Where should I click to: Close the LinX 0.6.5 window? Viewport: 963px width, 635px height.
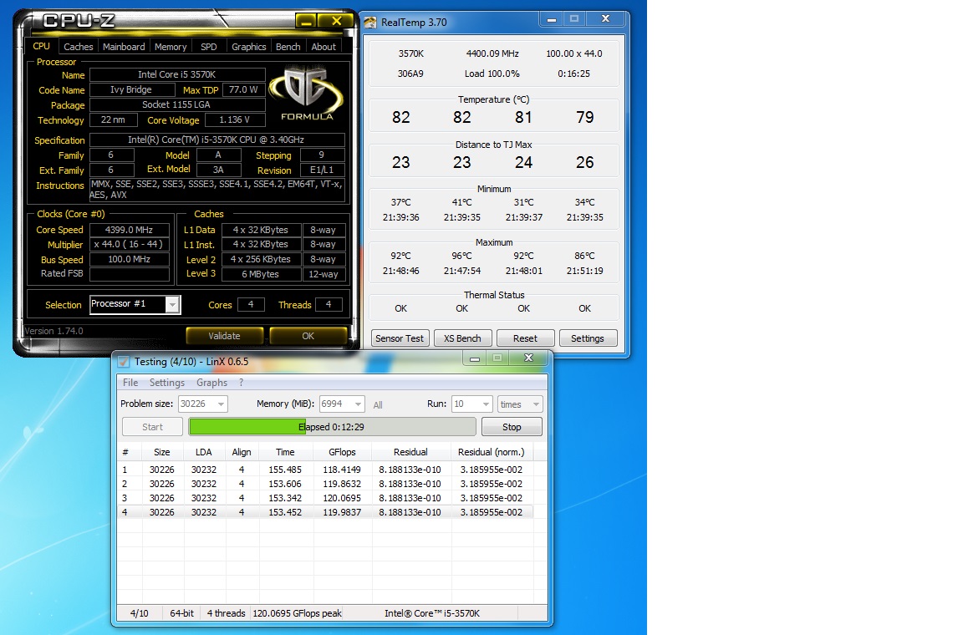point(528,358)
